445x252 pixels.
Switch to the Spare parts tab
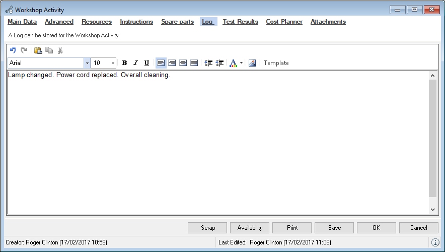[x=177, y=22]
